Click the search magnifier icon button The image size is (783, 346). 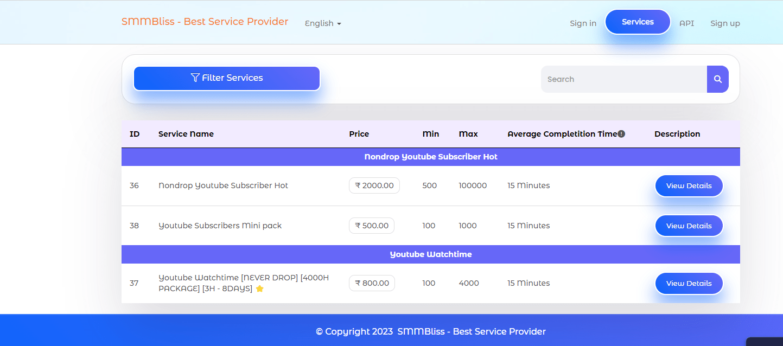tap(717, 79)
